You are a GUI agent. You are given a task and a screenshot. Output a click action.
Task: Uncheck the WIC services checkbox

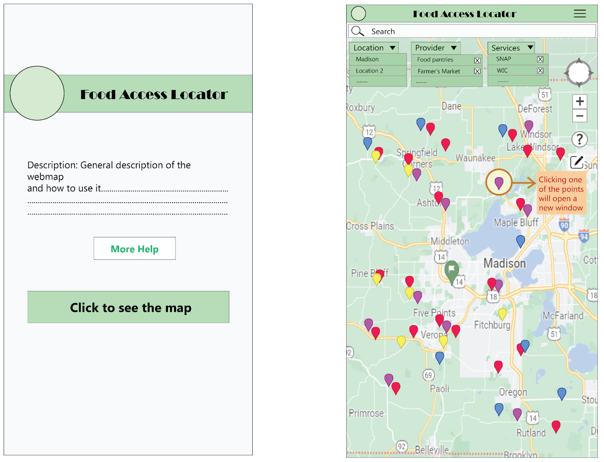(540, 70)
